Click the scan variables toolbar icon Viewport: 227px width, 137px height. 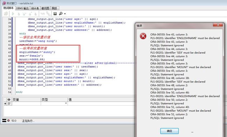click(48, 14)
